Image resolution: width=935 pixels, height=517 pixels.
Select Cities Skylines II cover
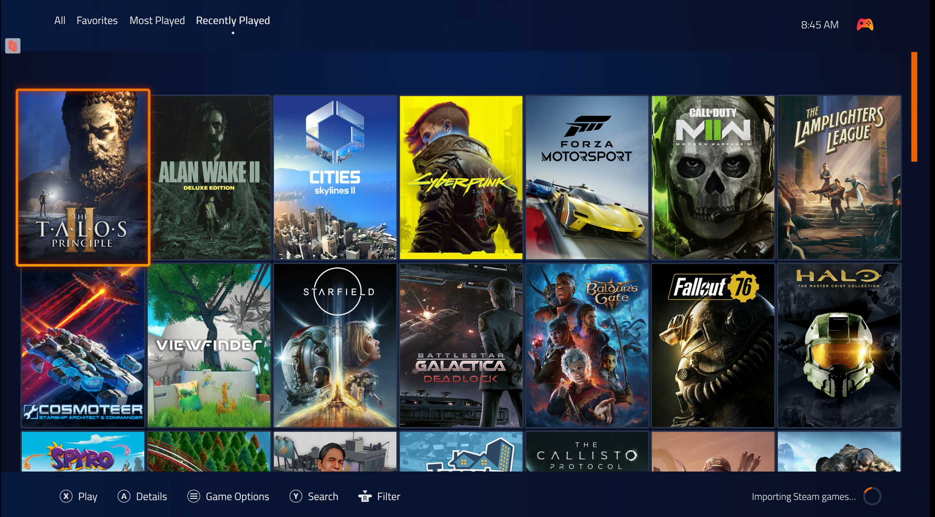point(335,178)
